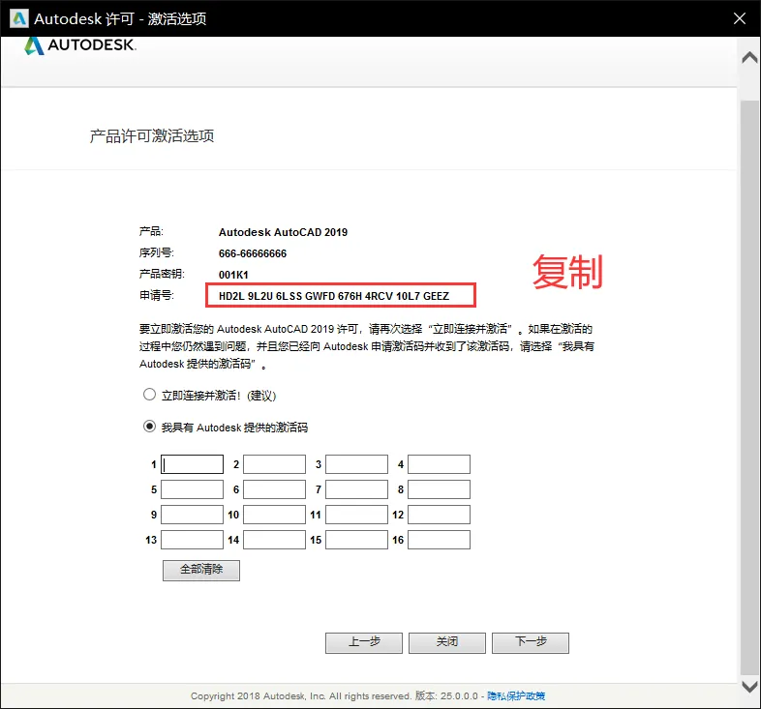Click activation code field 2
Screen dimensions: 761x709
click(274, 464)
